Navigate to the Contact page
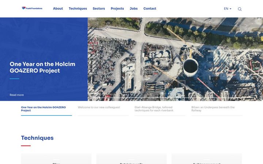Image resolution: width=263 pixels, height=164 pixels. click(150, 8)
